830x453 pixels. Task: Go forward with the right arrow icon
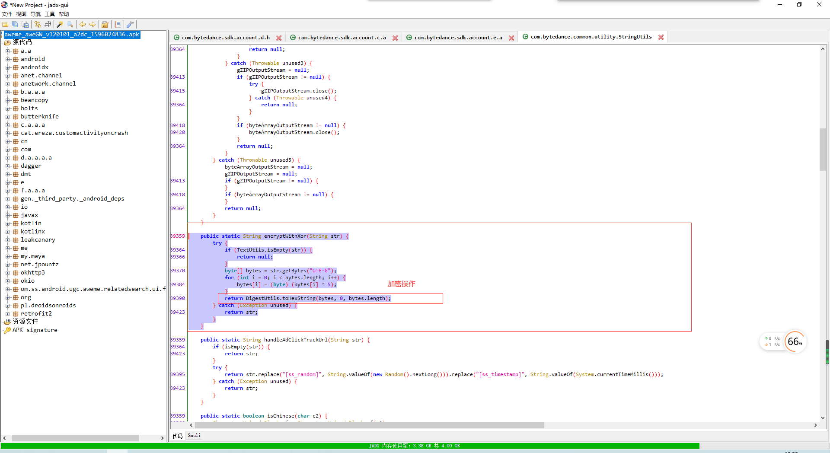pyautogui.click(x=93, y=25)
